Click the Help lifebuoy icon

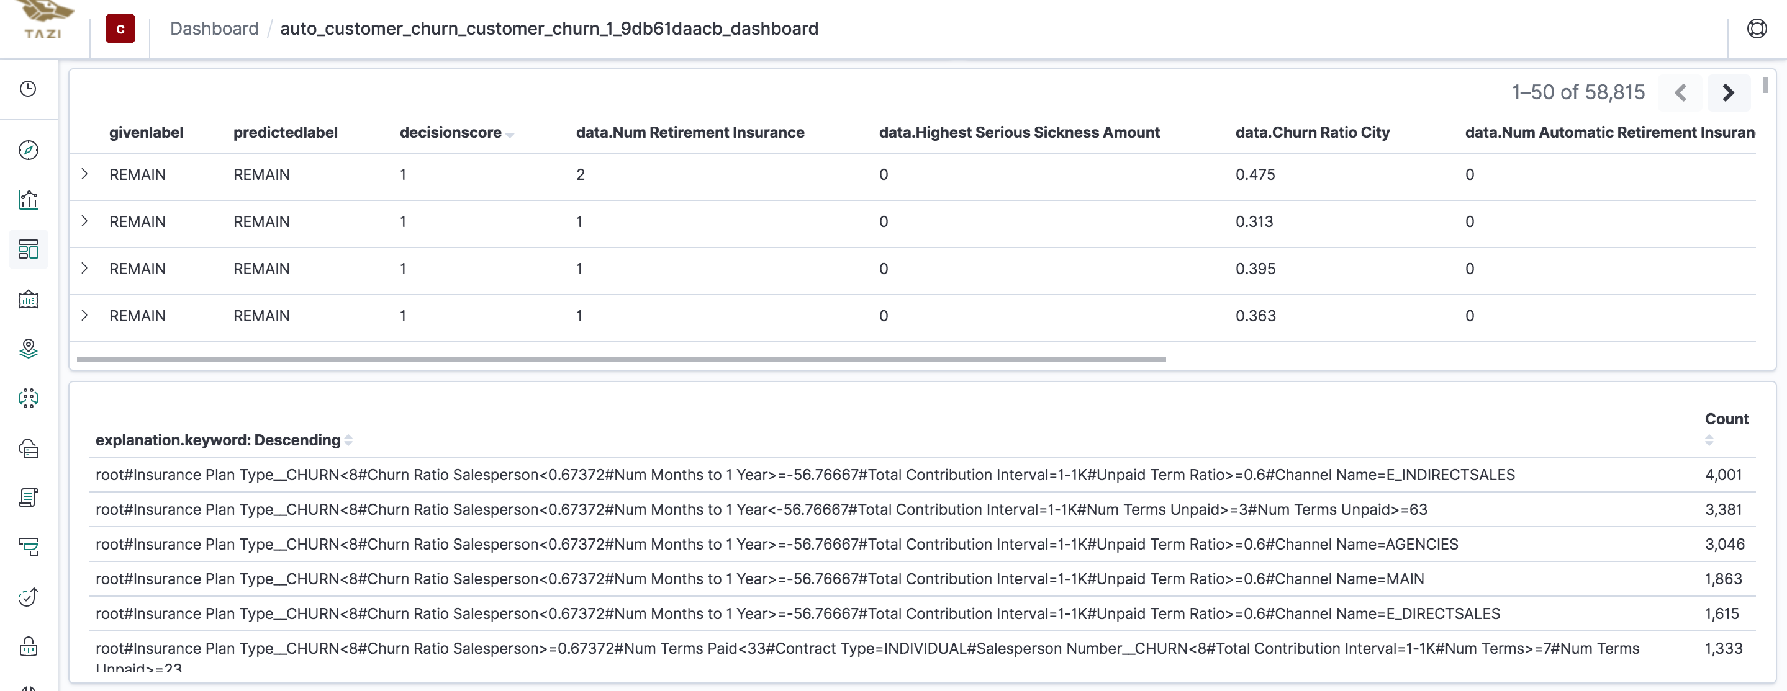(1757, 29)
